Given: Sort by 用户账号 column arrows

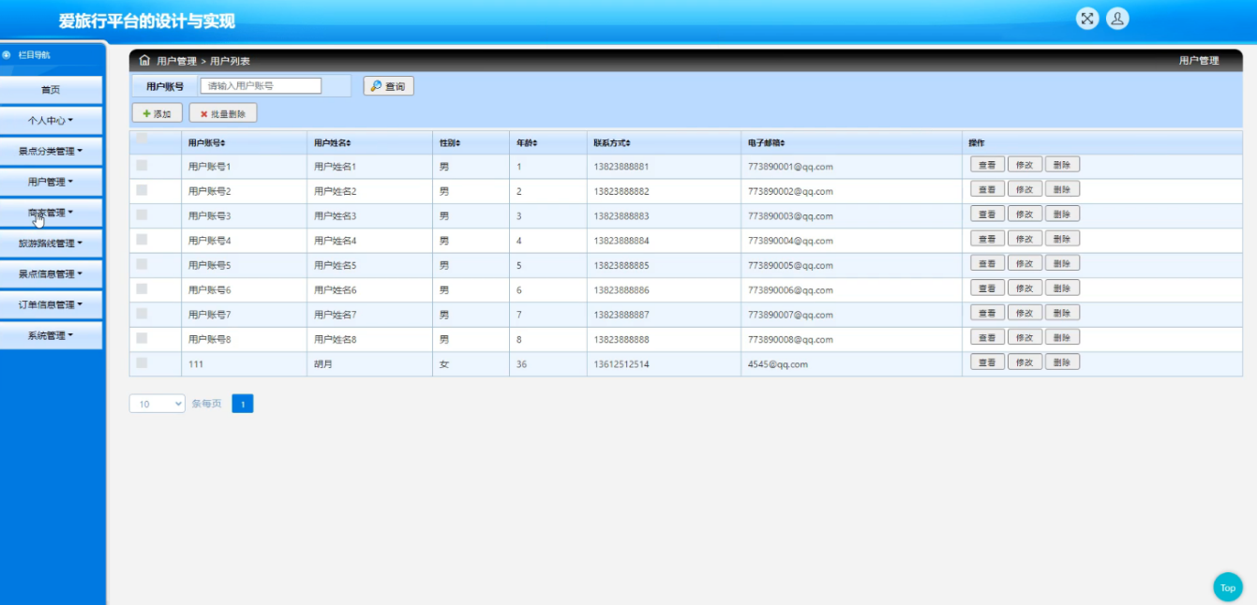Looking at the screenshot, I should pos(223,143).
